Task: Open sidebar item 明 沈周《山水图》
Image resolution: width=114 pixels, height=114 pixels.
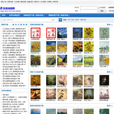Action: (x=14, y=62)
